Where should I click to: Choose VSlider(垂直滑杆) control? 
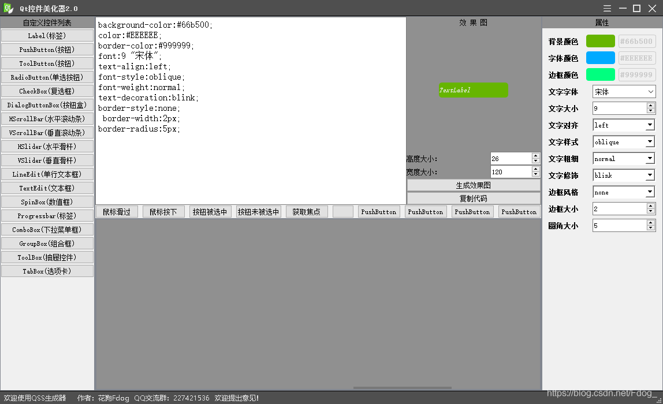[x=47, y=160]
